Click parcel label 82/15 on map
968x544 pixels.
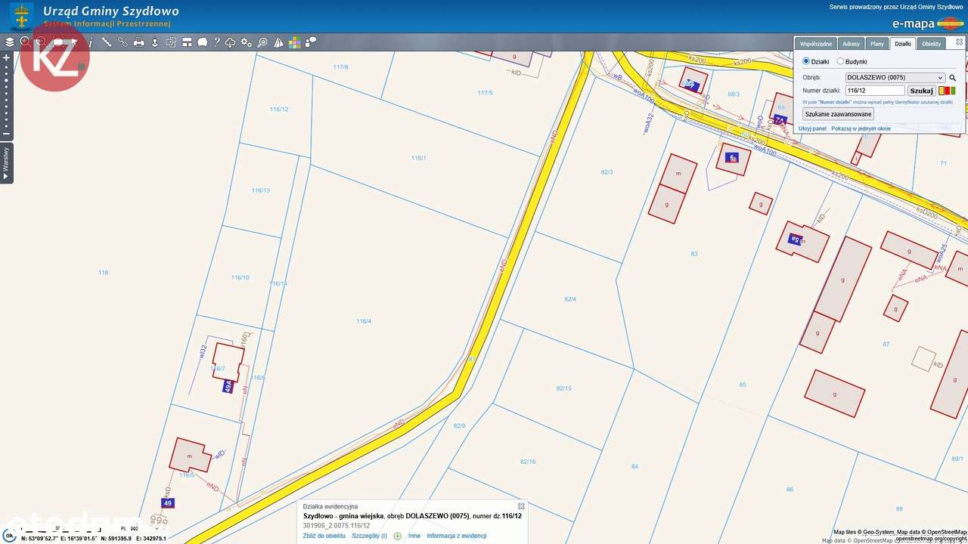[563, 388]
